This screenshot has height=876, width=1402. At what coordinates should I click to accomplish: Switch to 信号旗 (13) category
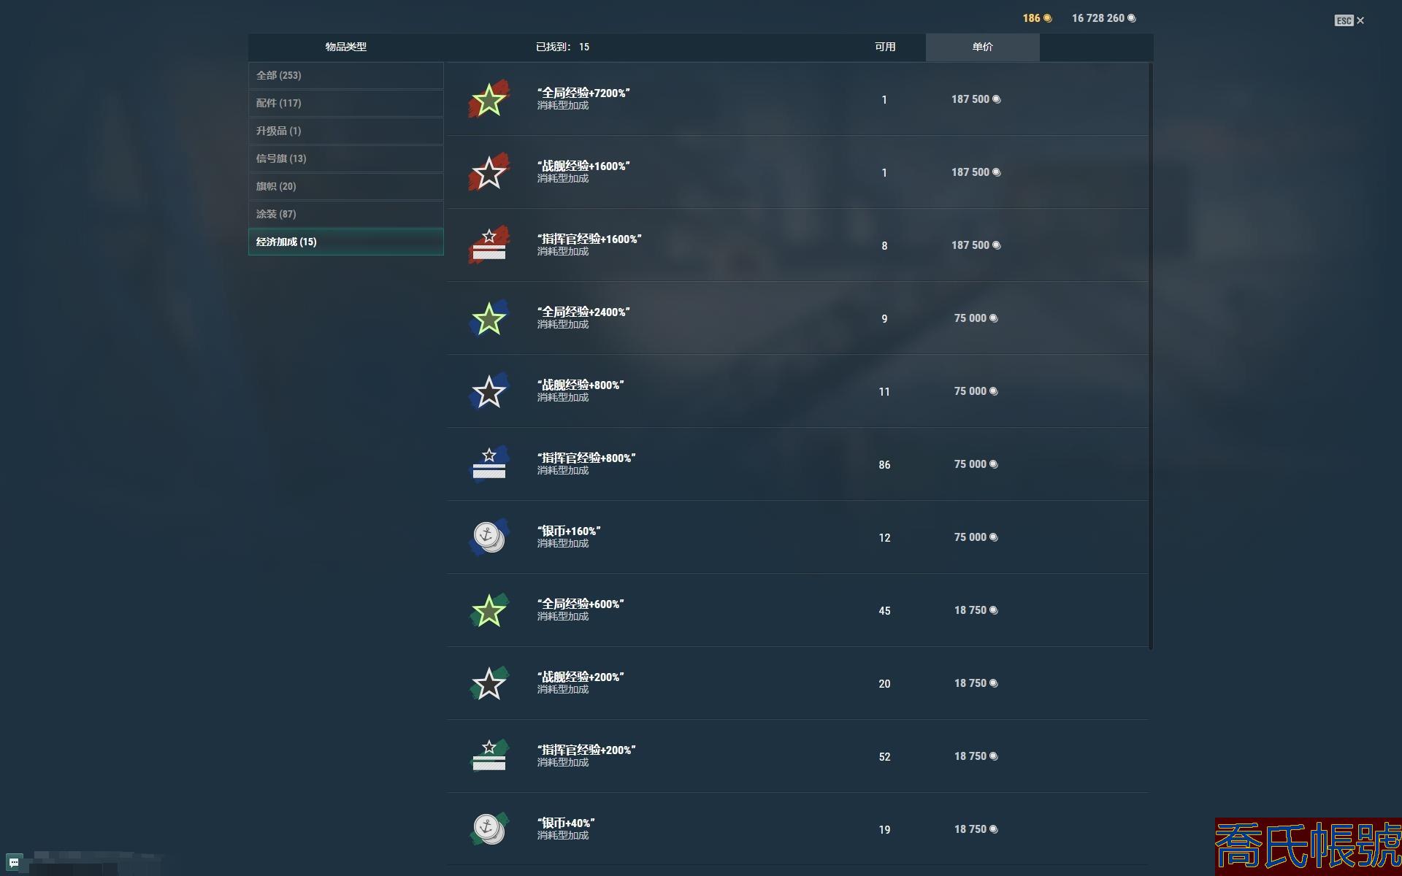click(346, 158)
